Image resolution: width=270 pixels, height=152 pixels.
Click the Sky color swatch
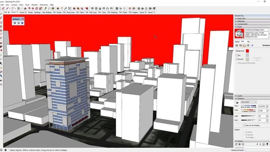[248, 55]
